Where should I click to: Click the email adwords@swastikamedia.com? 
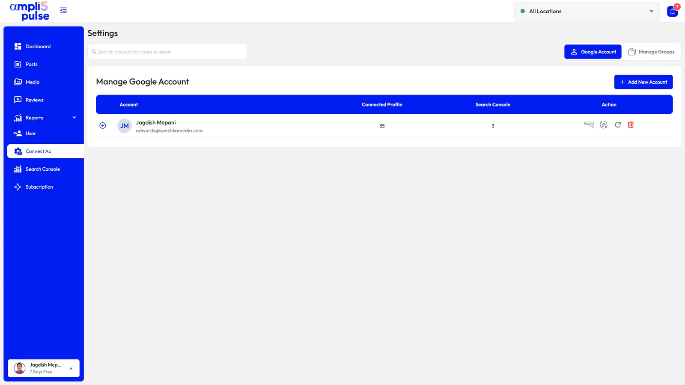(169, 131)
